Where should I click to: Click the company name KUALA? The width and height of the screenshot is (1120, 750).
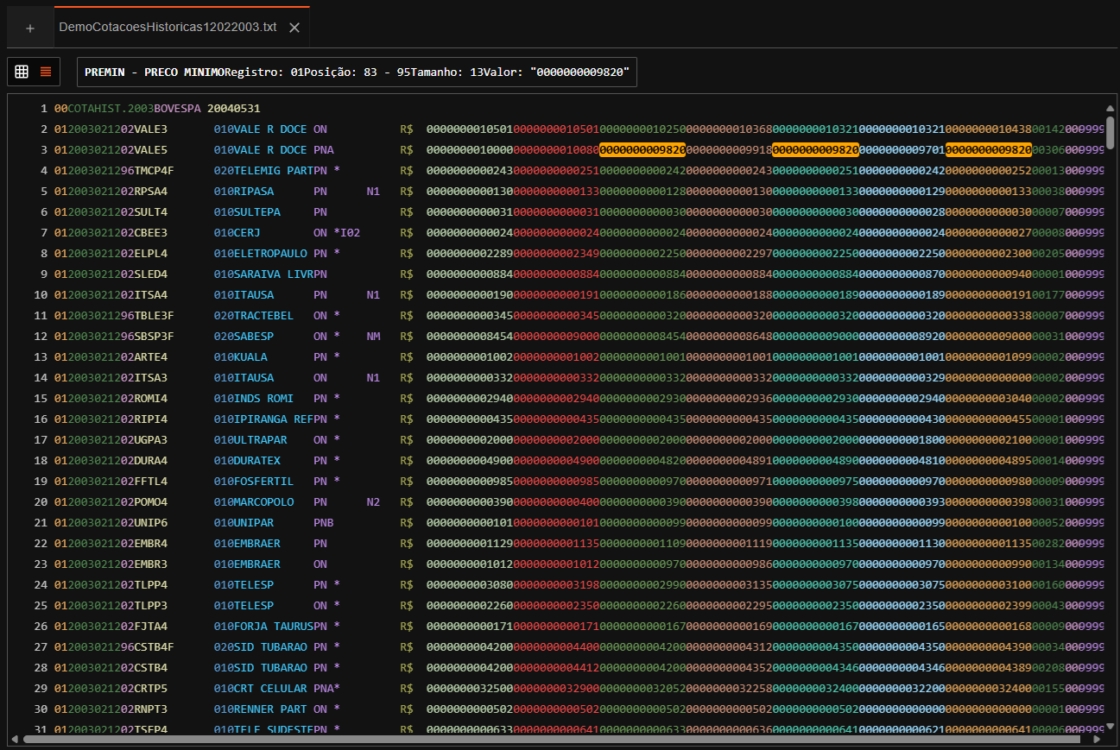[250, 357]
